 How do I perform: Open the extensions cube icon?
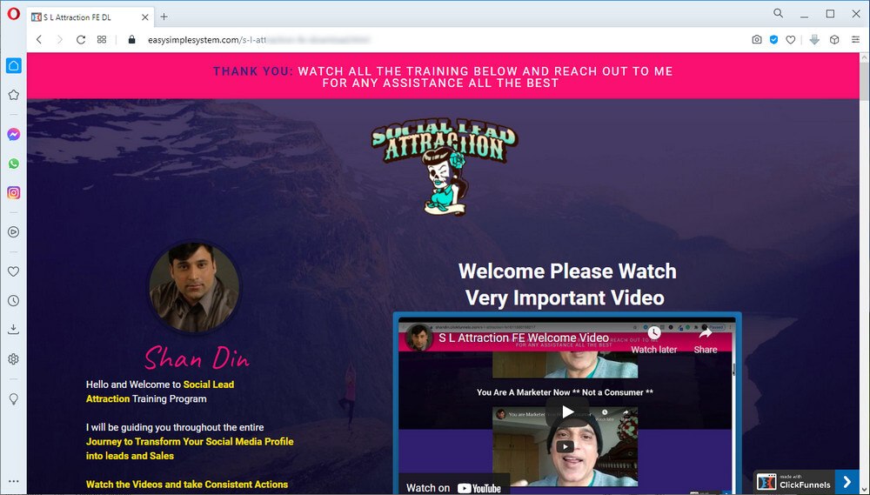[834, 39]
